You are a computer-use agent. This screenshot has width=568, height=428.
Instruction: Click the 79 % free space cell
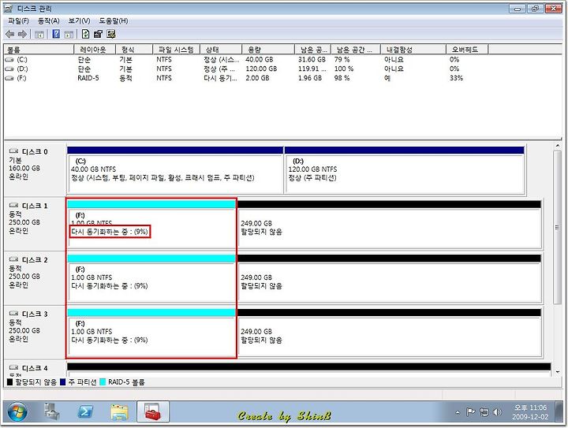click(342, 60)
